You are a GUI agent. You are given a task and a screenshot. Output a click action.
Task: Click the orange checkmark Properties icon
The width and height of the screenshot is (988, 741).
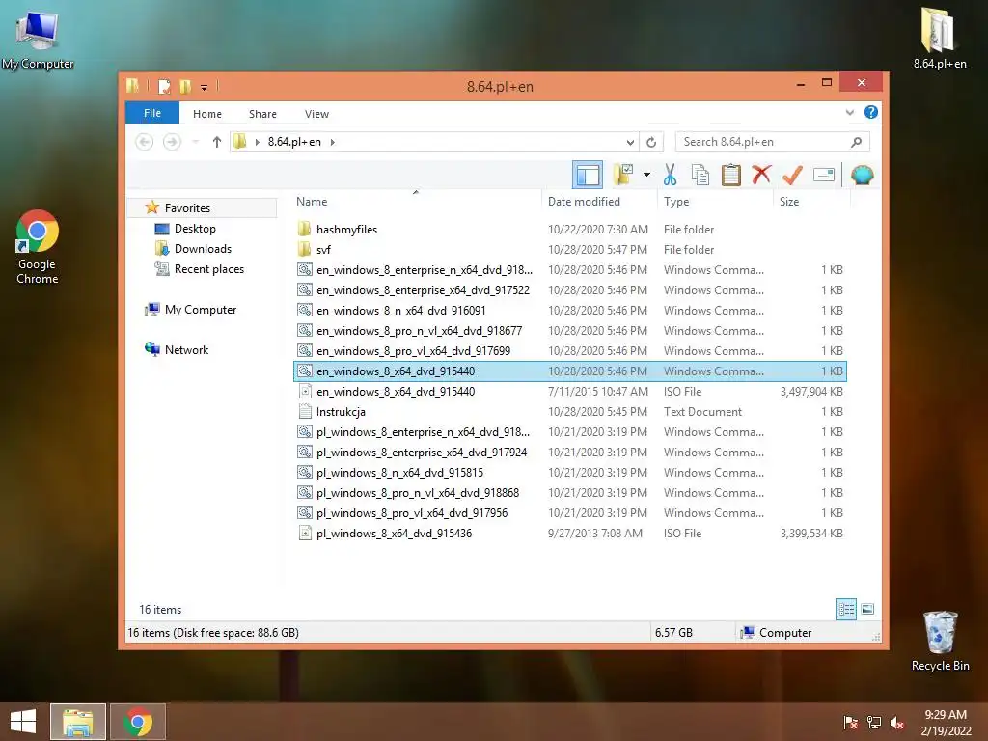(792, 175)
